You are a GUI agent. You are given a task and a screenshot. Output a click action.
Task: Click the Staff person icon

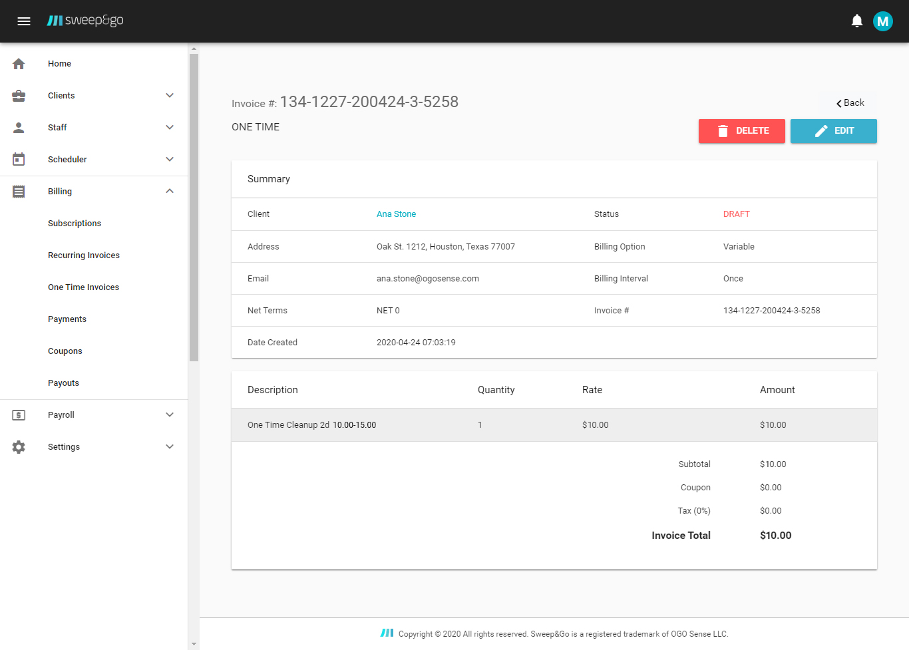click(x=19, y=128)
